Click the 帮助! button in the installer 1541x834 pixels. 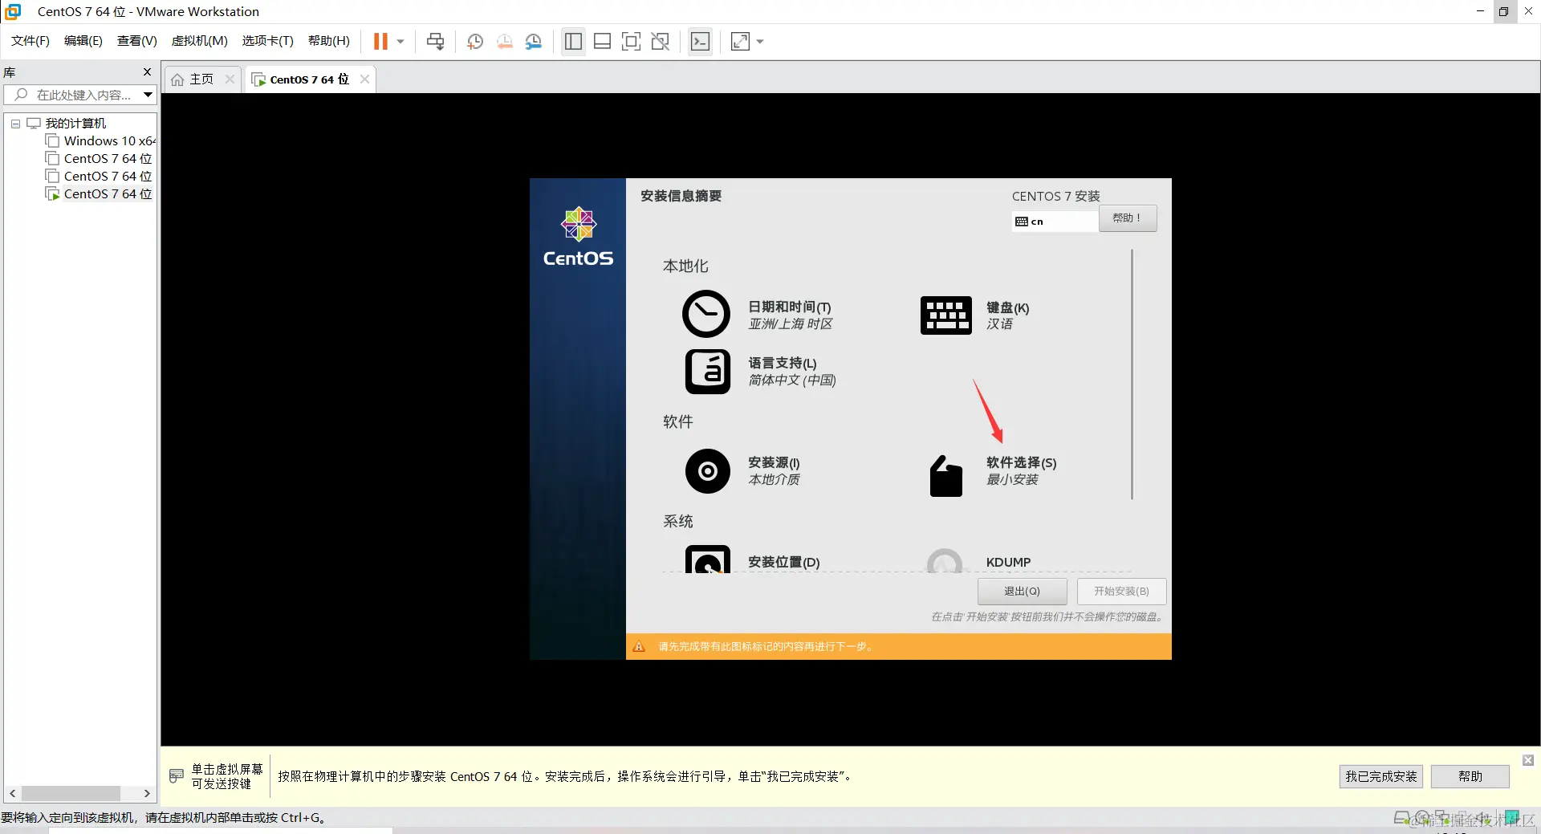click(1128, 218)
